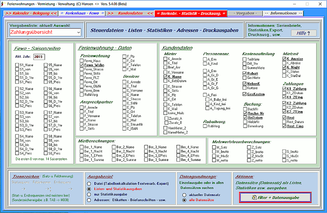Enable the K_Vorname checkbox

(165, 72)
